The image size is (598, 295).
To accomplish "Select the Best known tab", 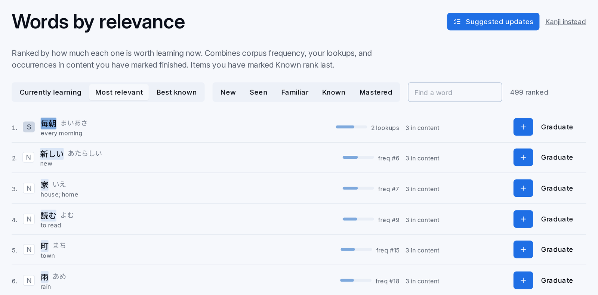I will 176,92.
